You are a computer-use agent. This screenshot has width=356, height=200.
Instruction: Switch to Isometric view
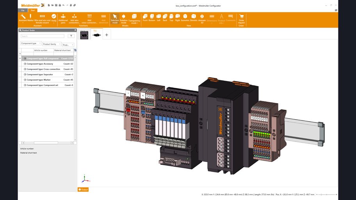click(x=185, y=18)
